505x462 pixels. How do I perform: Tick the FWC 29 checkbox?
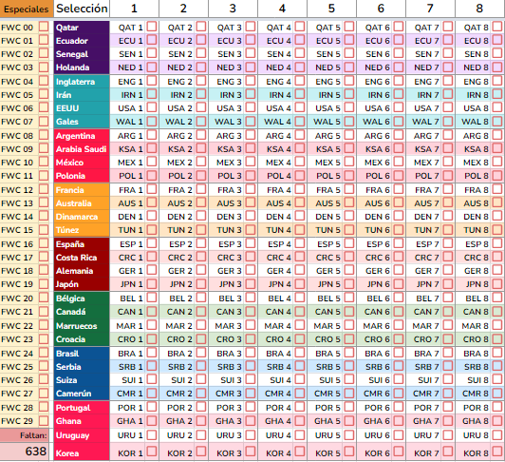[x=44, y=420]
